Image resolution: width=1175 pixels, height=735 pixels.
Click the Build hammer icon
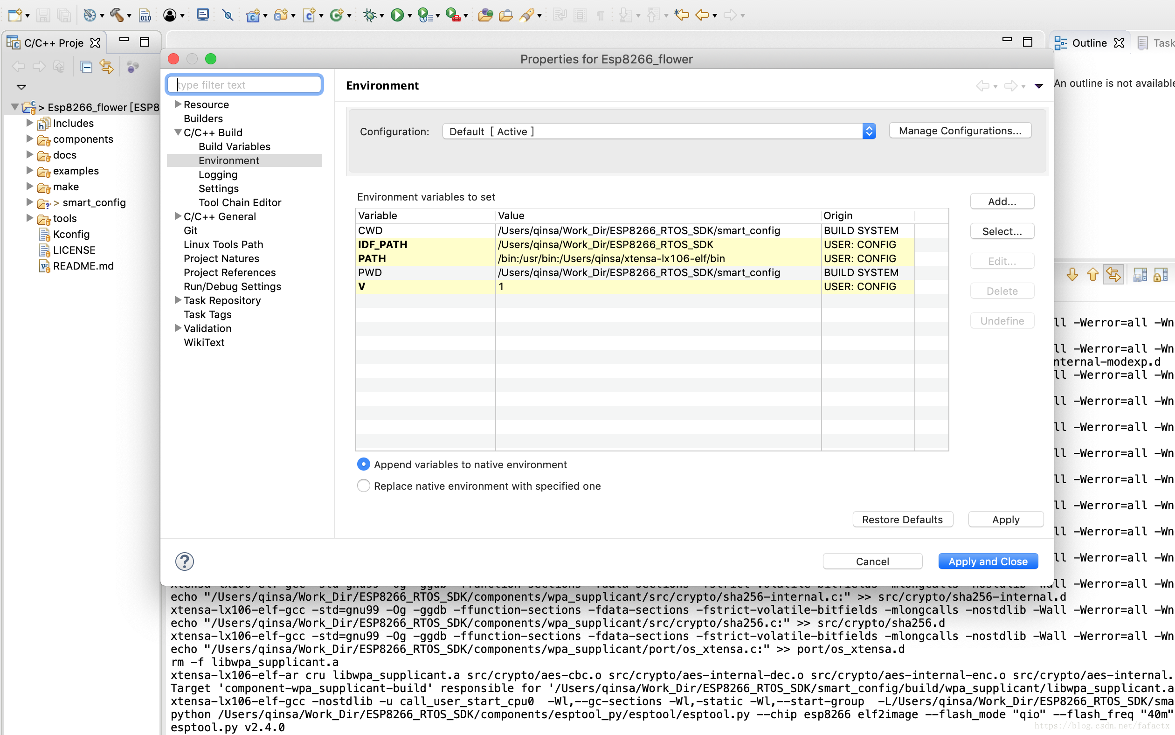tap(116, 15)
